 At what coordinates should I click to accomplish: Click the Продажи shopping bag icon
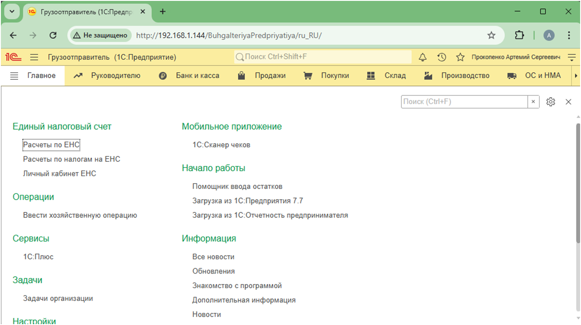point(241,75)
